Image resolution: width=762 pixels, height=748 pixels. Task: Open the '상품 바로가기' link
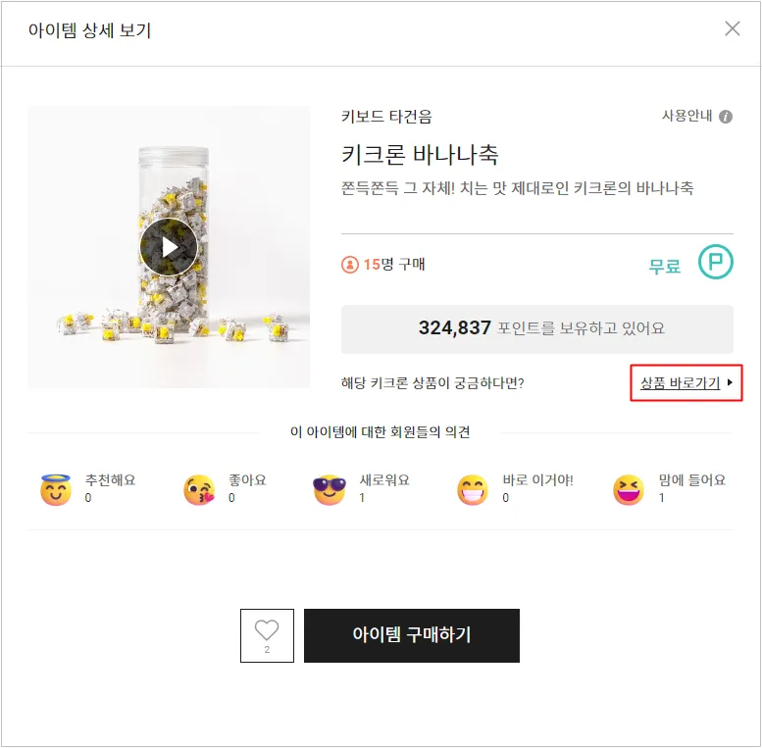click(681, 382)
